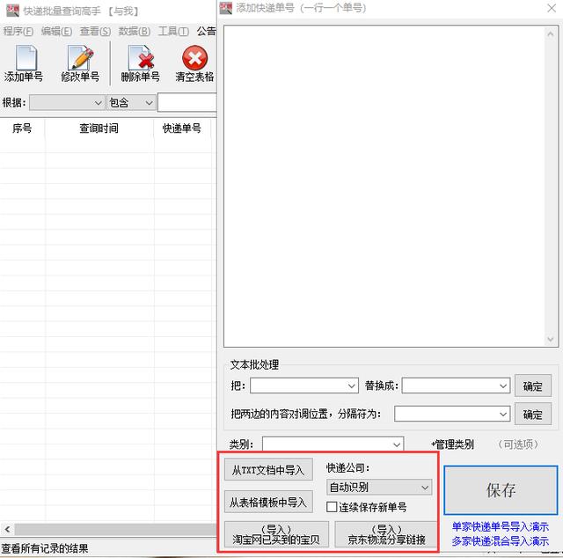Open the 工具(T) menu
Viewport: 563px width, 558px height.
click(x=173, y=32)
